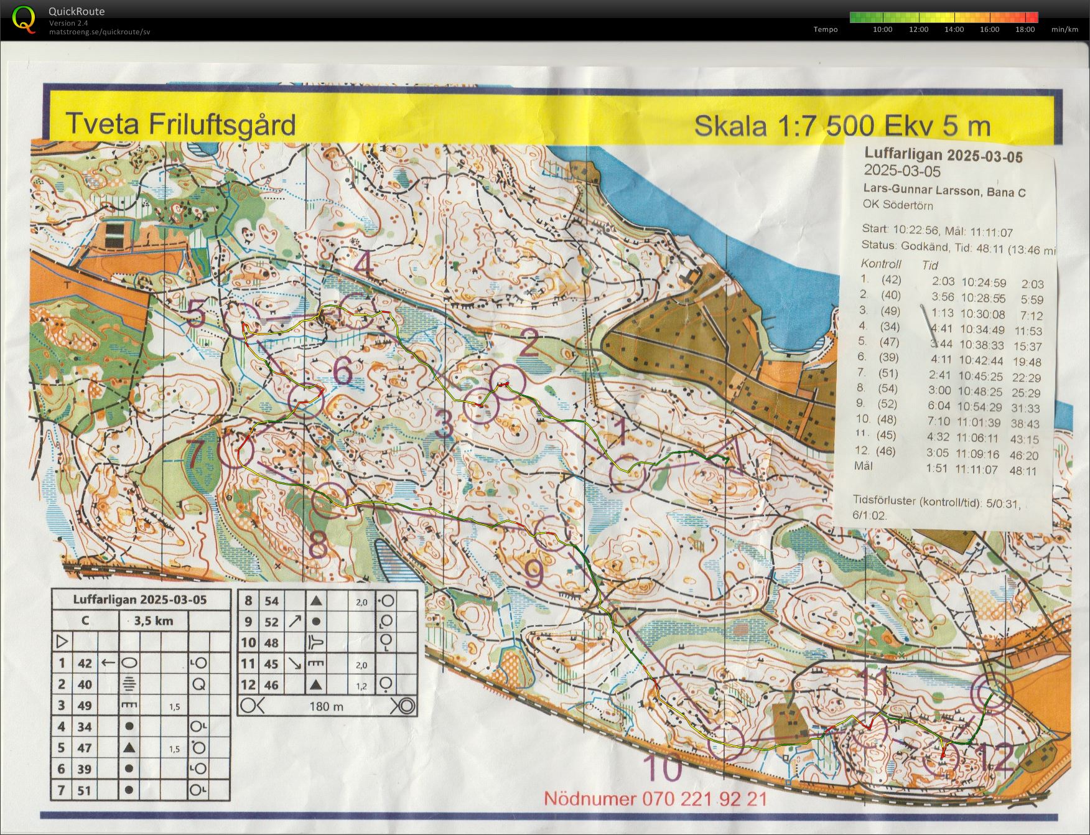The height and width of the screenshot is (835, 1090).
Task: Select the 14:00 tempo scale label
Action: pos(954,29)
